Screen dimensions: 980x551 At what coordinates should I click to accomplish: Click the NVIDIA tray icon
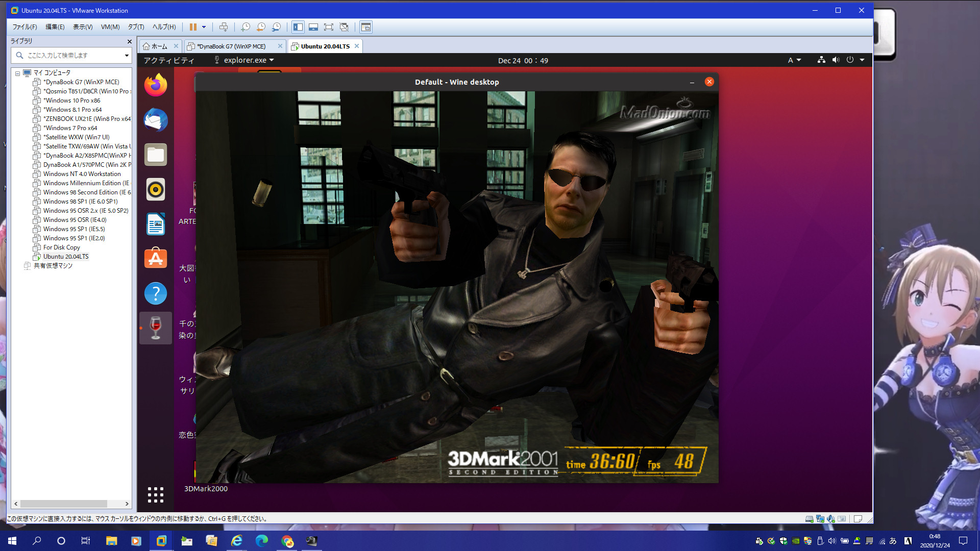795,541
